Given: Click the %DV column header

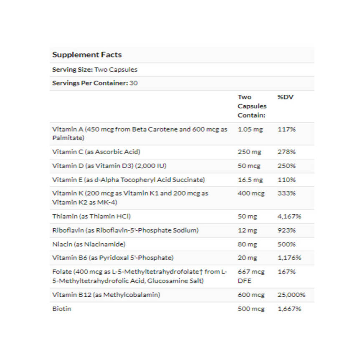Looking at the screenshot, I should pos(286,97).
